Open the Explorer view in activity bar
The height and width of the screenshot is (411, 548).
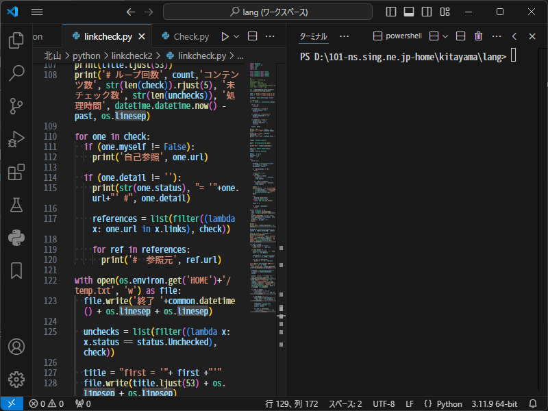16,40
